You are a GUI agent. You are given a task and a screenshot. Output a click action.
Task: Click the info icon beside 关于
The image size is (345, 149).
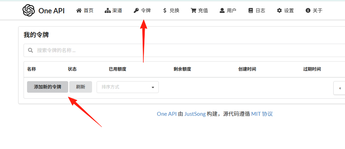coord(308,10)
